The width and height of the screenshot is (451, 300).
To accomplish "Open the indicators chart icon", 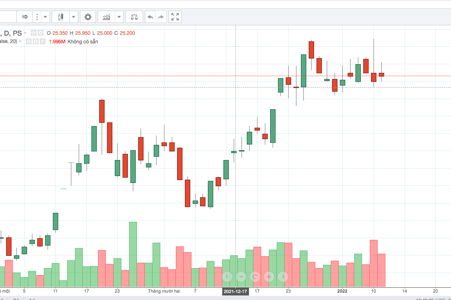I will [x=107, y=17].
